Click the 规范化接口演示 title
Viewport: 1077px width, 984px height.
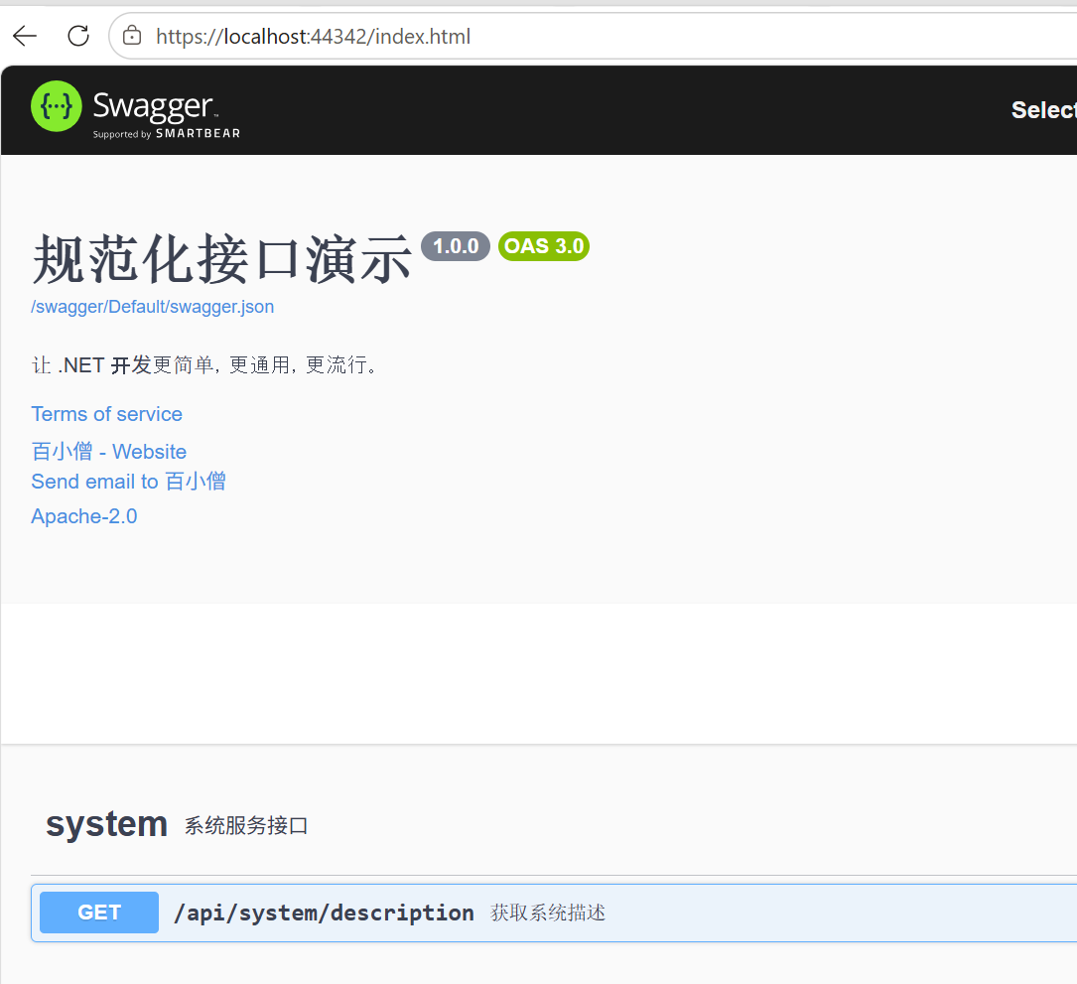click(x=222, y=259)
